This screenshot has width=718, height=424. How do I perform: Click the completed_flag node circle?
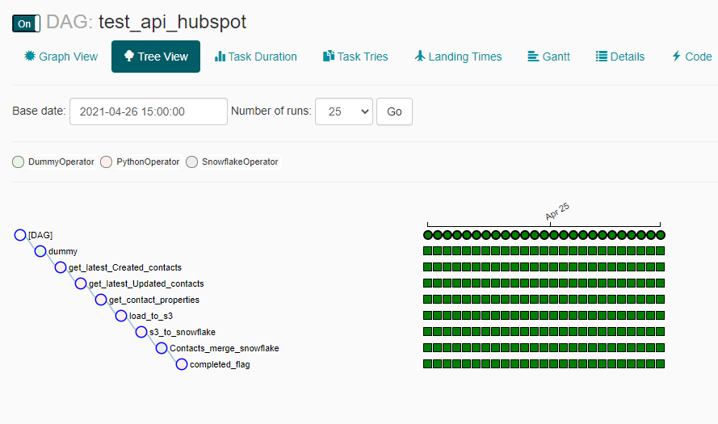182,364
